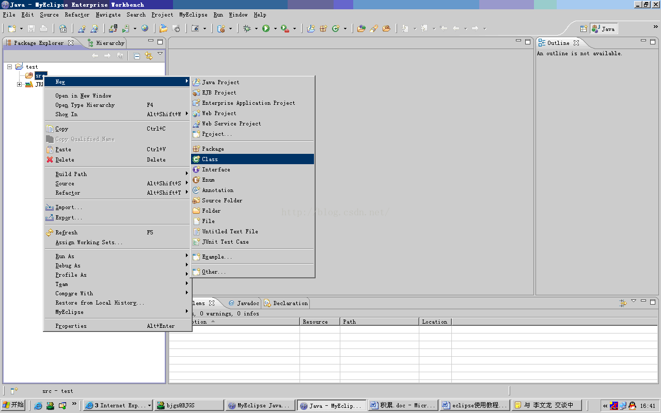Open the Problems view menu arrow
661x413 pixels.
click(x=634, y=301)
